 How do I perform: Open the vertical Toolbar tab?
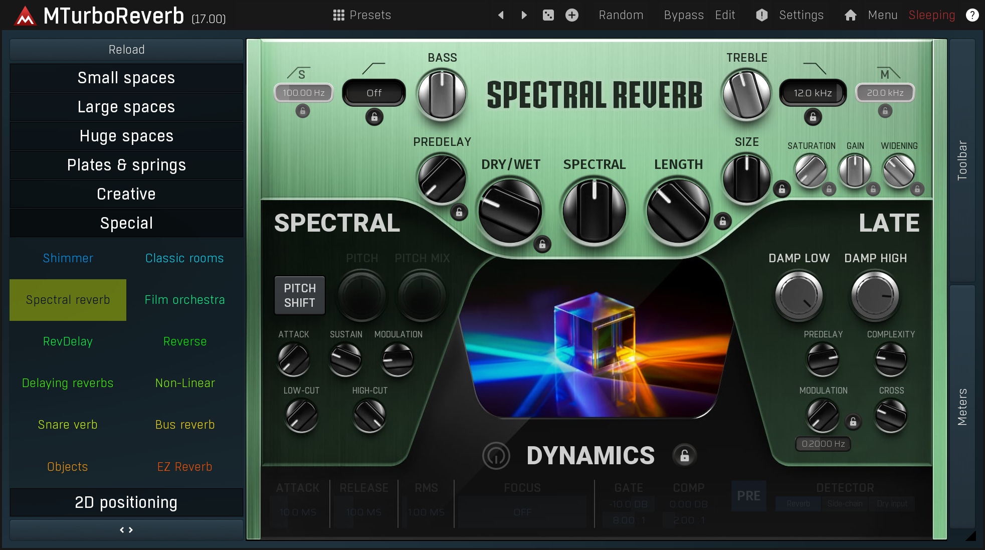click(x=962, y=160)
